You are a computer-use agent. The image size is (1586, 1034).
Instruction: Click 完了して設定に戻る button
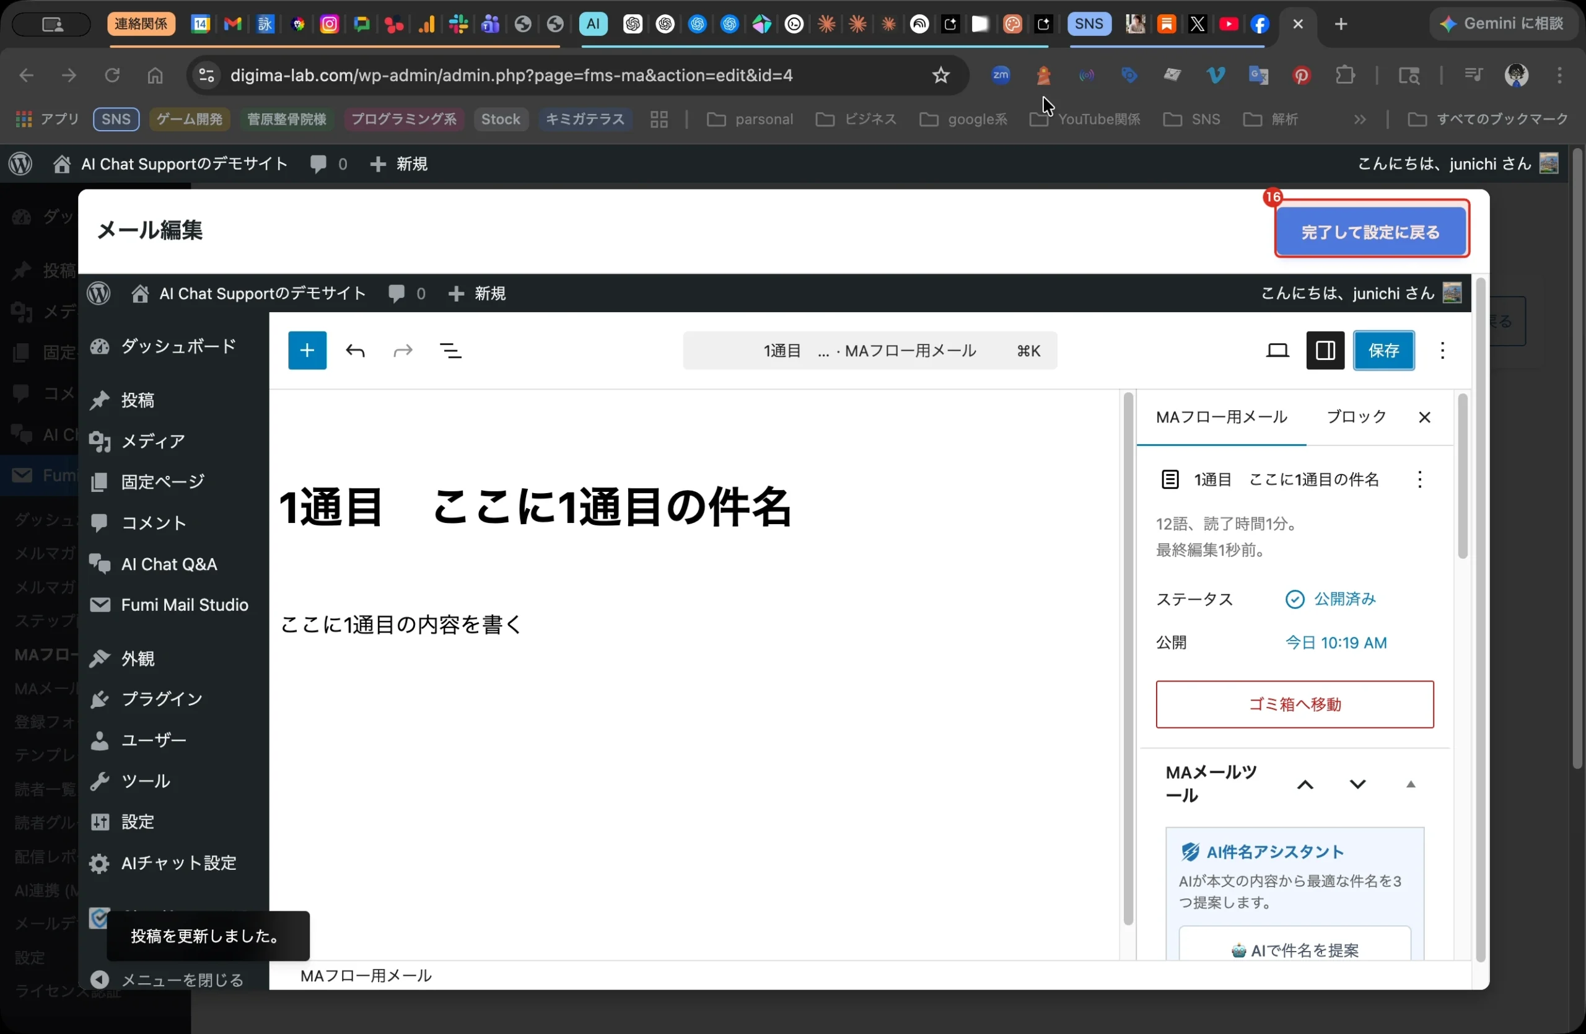pyautogui.click(x=1371, y=232)
